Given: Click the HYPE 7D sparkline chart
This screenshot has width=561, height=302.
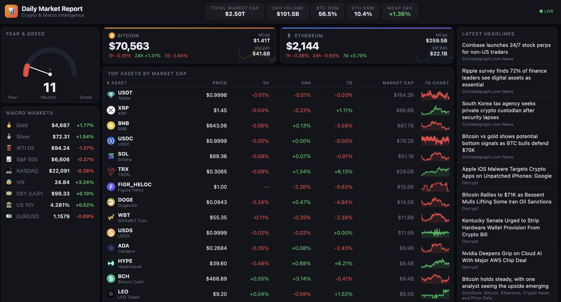Looking at the screenshot, I should click(435, 263).
